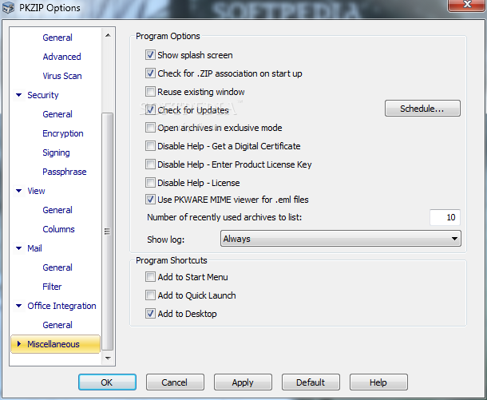Expand the Miscellaneous section arrow
Image resolution: width=487 pixels, height=400 pixels.
[19, 344]
